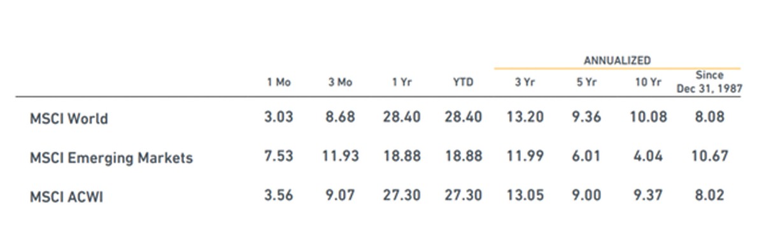The image size is (764, 238).
Task: Click the 10 Yr column header
Action: coord(648,82)
